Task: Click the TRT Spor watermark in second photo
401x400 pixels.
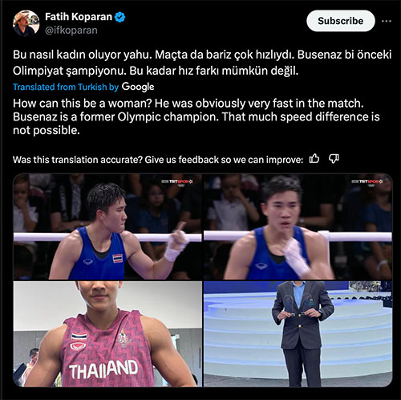Action: (x=367, y=182)
